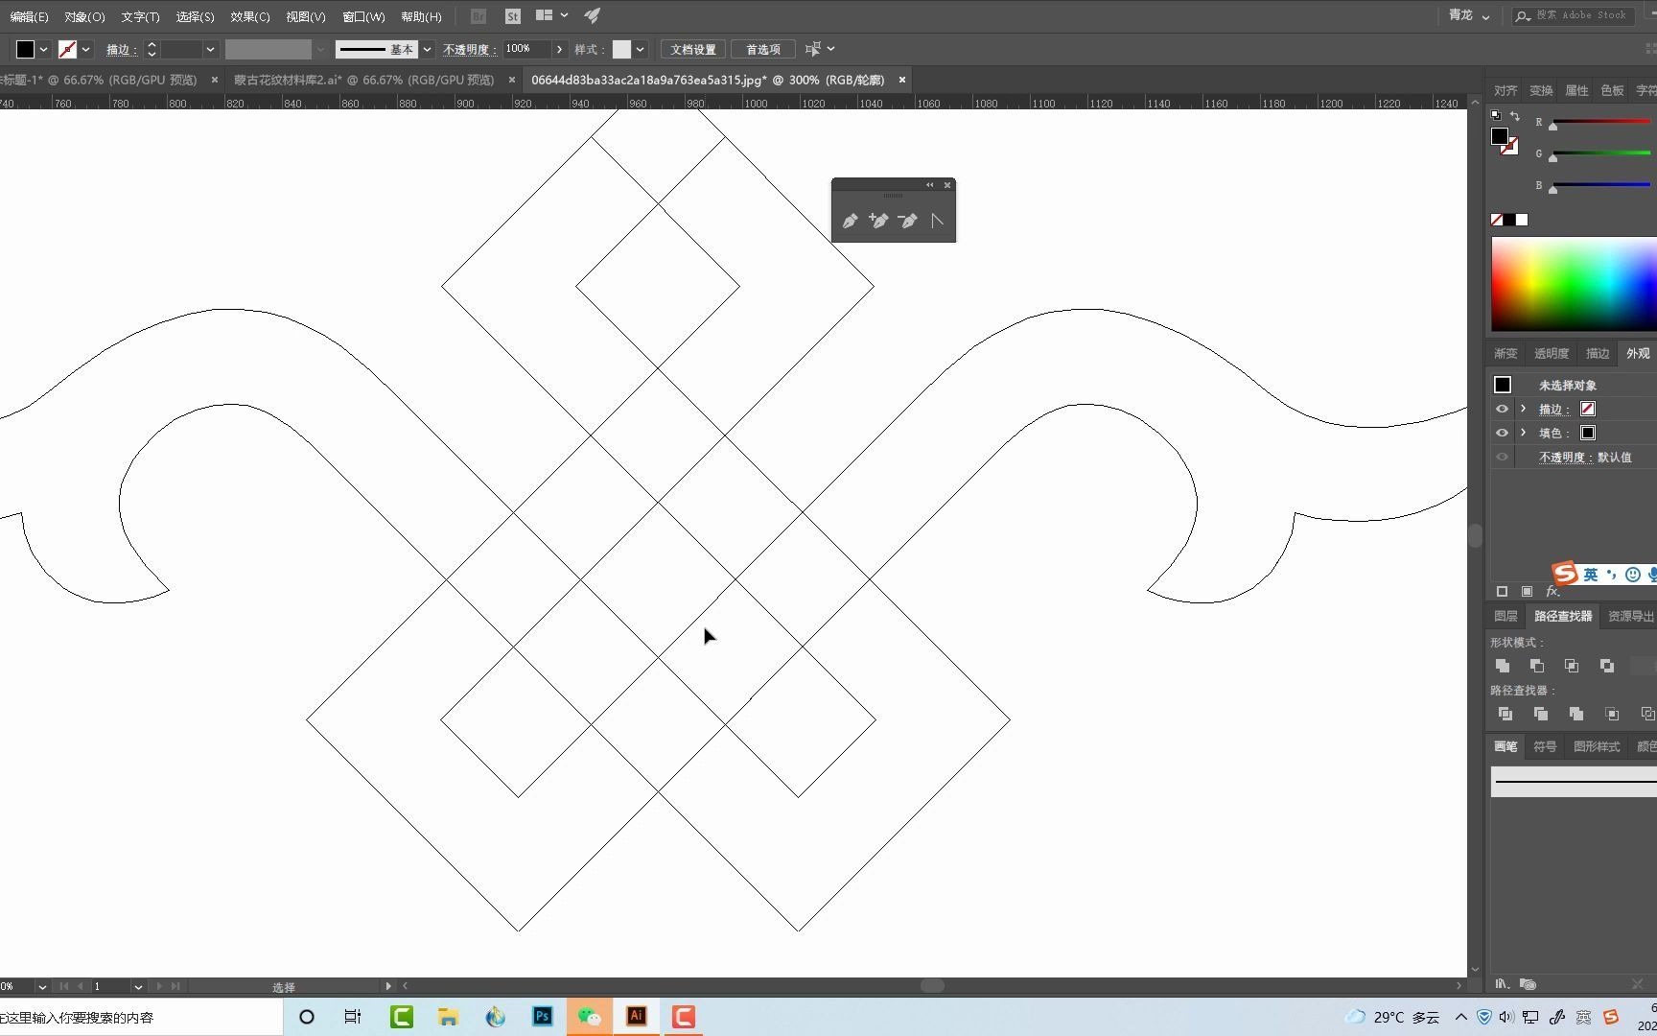This screenshot has width=1657, height=1036.
Task: Open the 窗口(W) menu
Action: pos(363,16)
